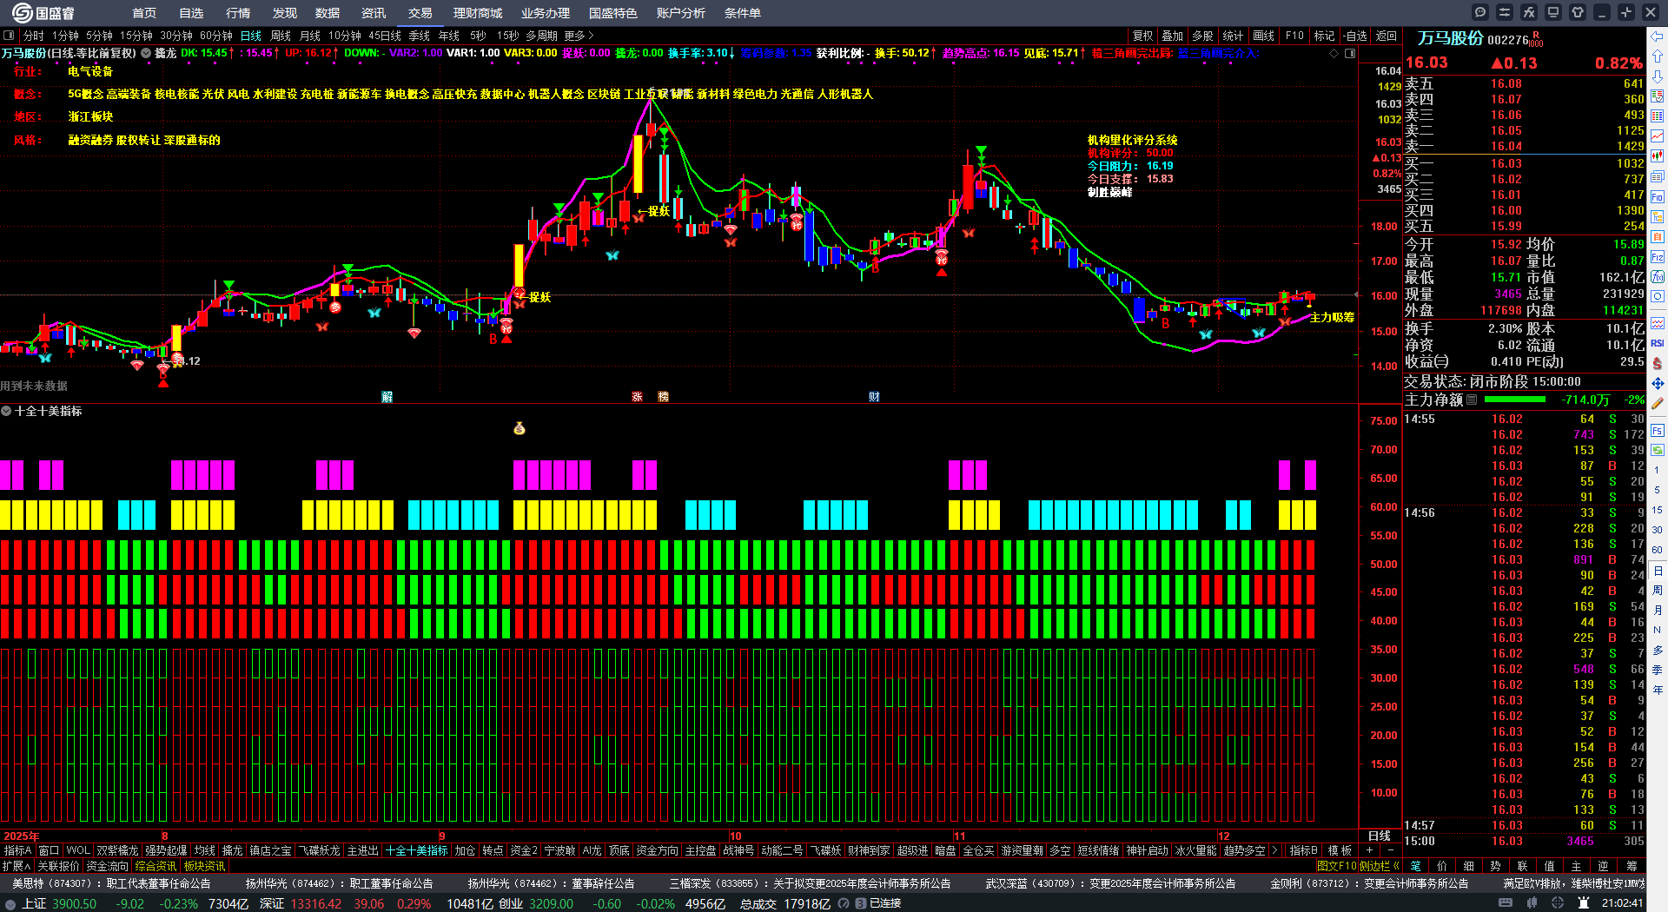Screen dimensions: 1668x912
Task: Toggle the 侧边栏 sidebar collapse button
Action: 1380,866
